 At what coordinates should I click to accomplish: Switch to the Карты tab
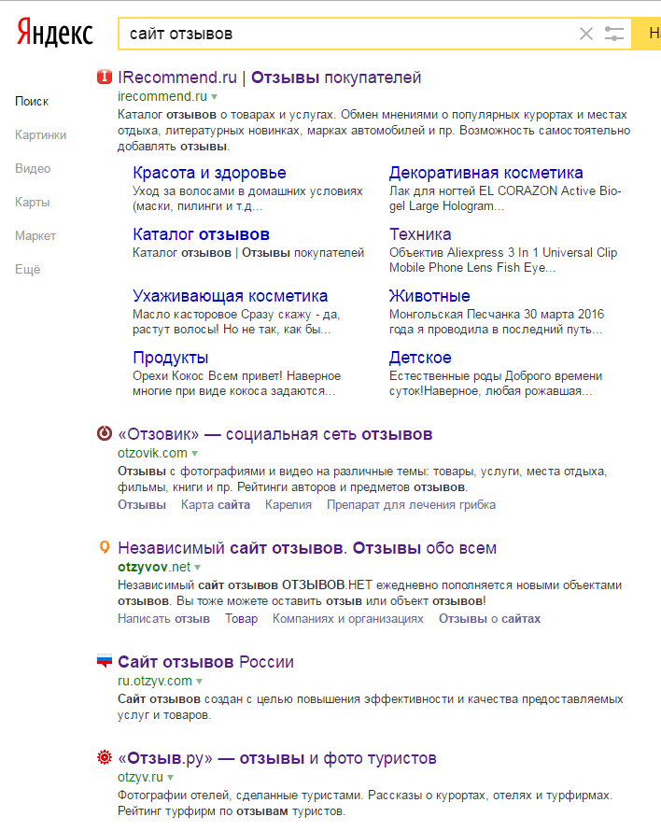pos(33,203)
